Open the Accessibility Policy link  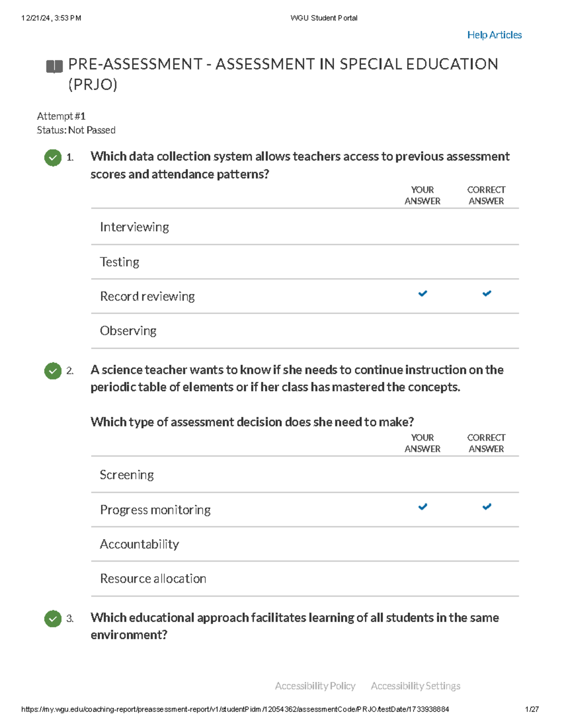(x=315, y=686)
